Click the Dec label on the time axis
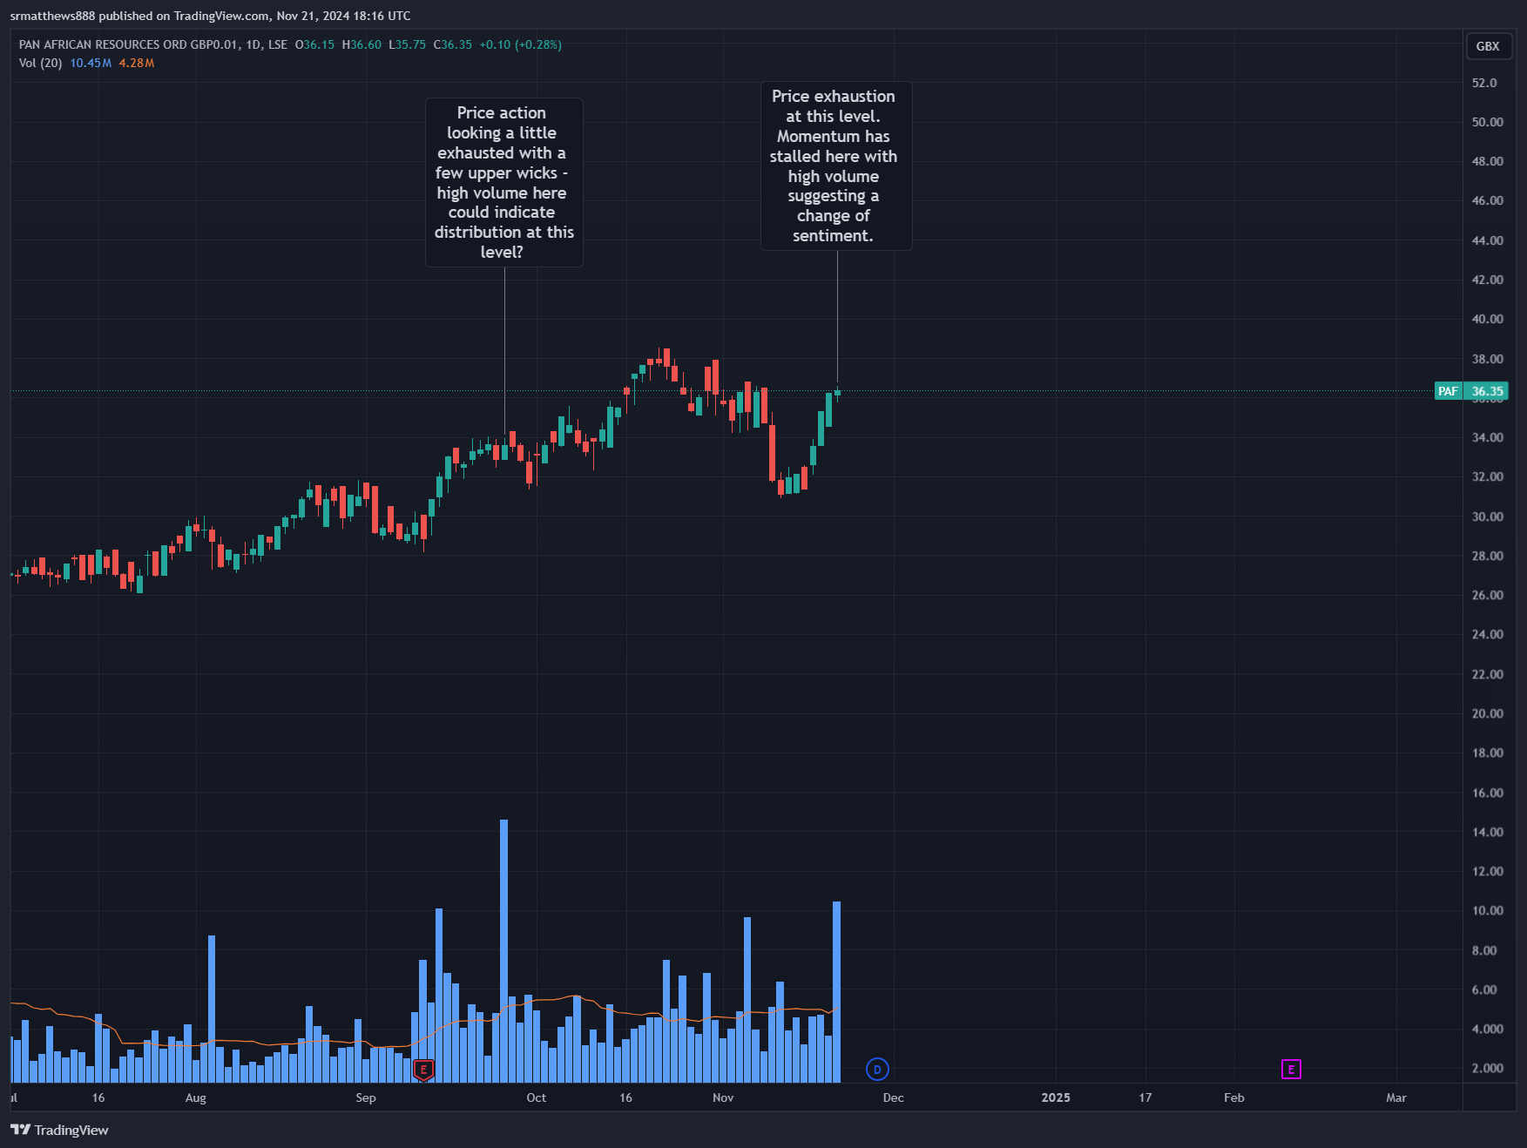 point(893,1097)
